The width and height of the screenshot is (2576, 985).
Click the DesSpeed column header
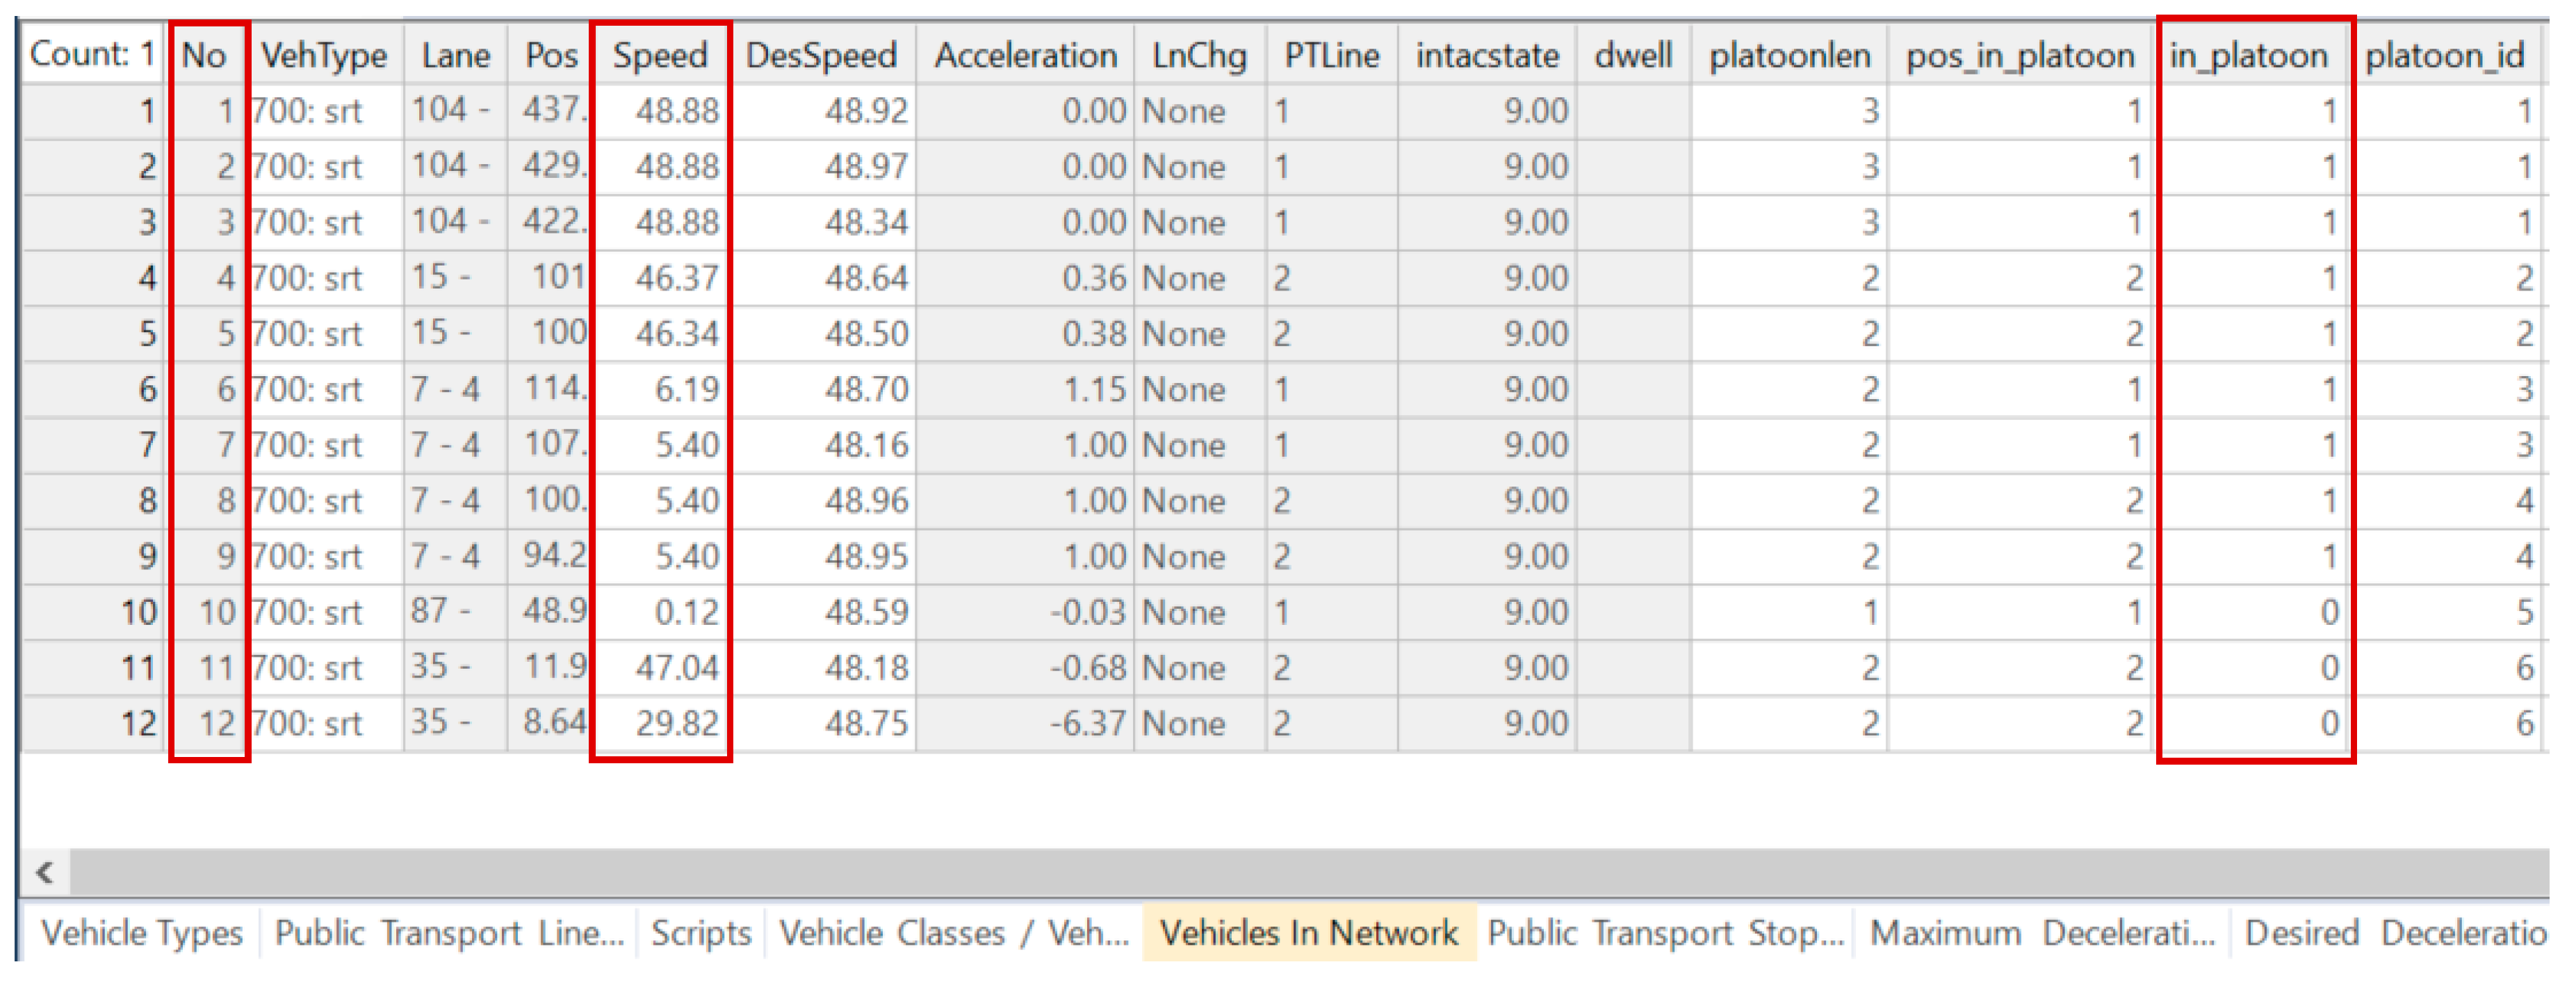coord(821,55)
